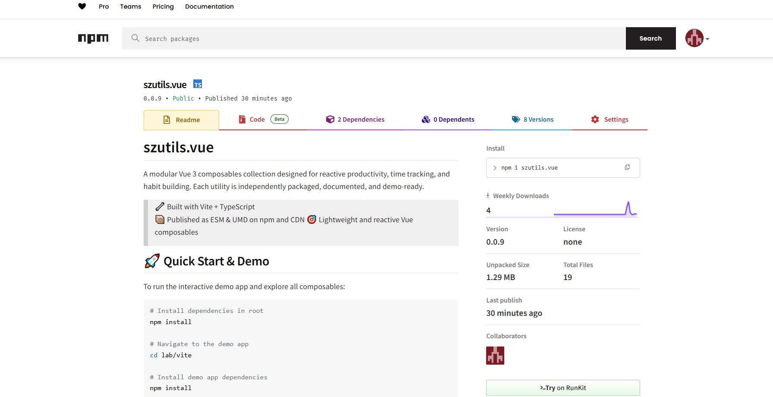Viewport: 773px width, 397px height.
Task: Click the Quick Start & Demo heading
Action: 216,262
